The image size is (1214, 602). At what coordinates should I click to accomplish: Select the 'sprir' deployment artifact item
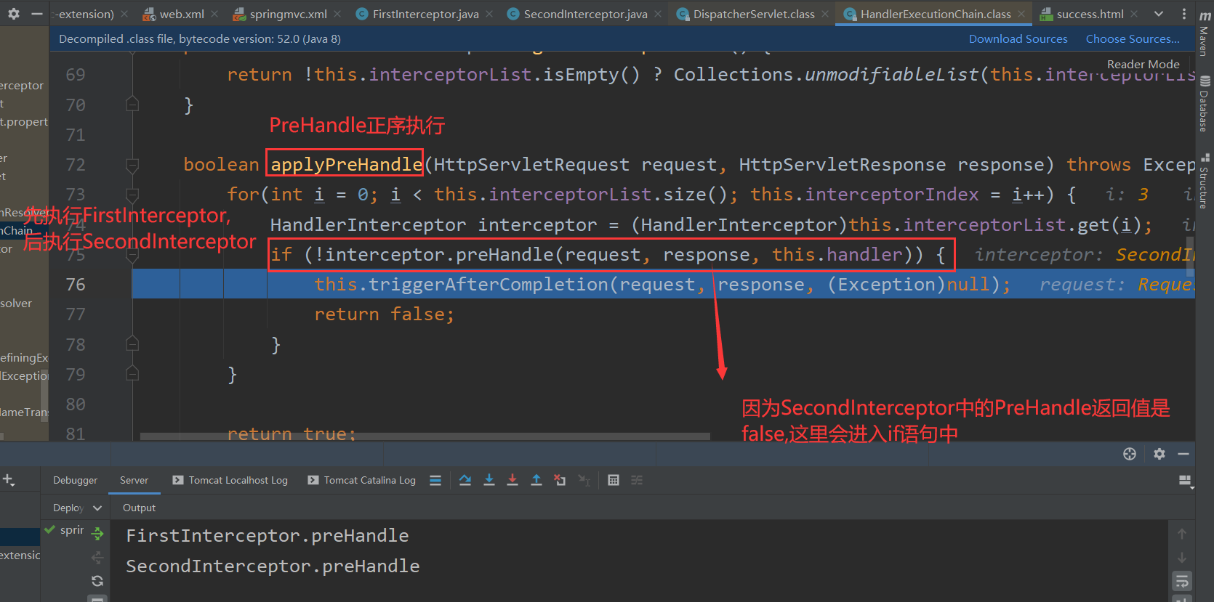click(x=64, y=530)
